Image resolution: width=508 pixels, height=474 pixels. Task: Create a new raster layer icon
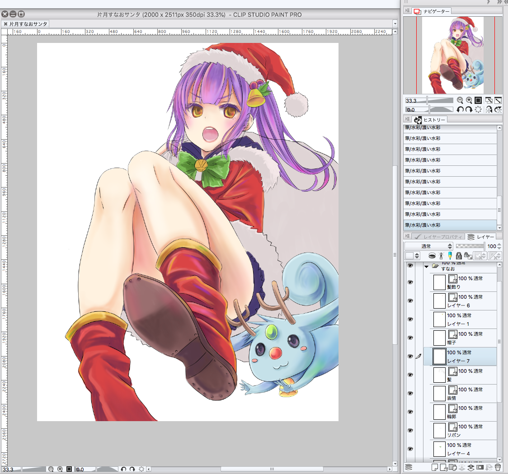coord(435,467)
